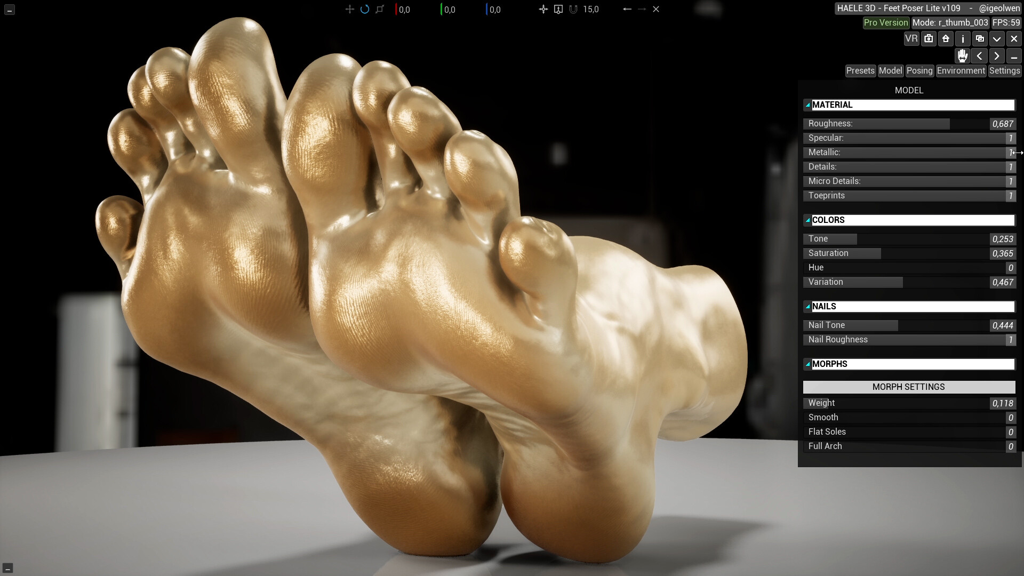The image size is (1024, 576).
Task: Collapse the MATERIAL section
Action: (807, 105)
